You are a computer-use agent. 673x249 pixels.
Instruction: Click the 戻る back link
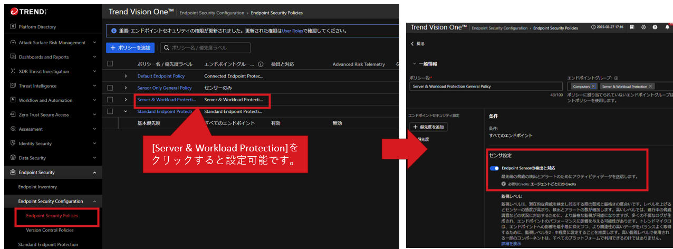[x=417, y=44]
